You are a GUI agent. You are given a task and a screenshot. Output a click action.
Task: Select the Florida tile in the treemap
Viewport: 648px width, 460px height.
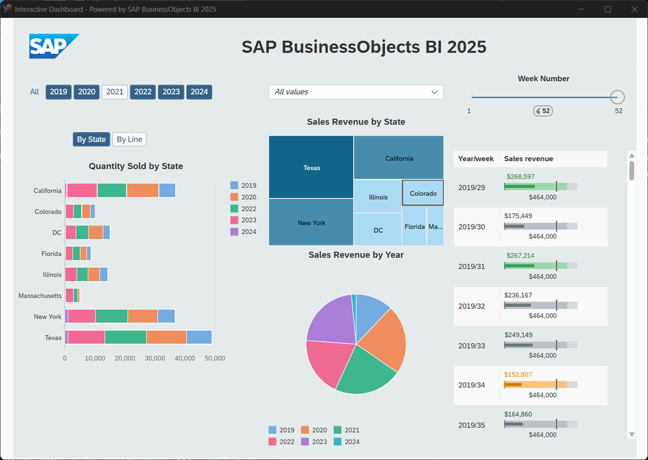click(x=414, y=226)
